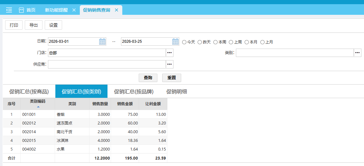Open the 促销明细 tab

176,91
